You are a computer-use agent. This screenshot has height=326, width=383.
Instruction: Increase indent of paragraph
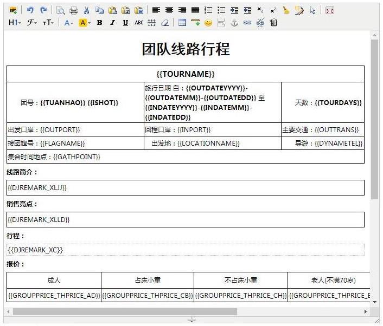click(x=234, y=10)
